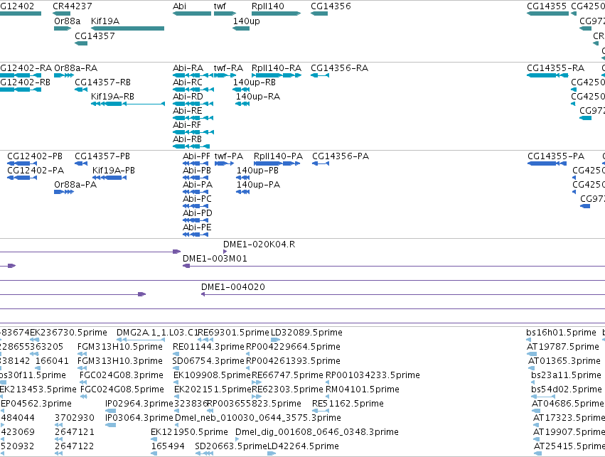This screenshot has width=605, height=457.
Task: Select transcript Abi-RD
Action: (x=188, y=97)
